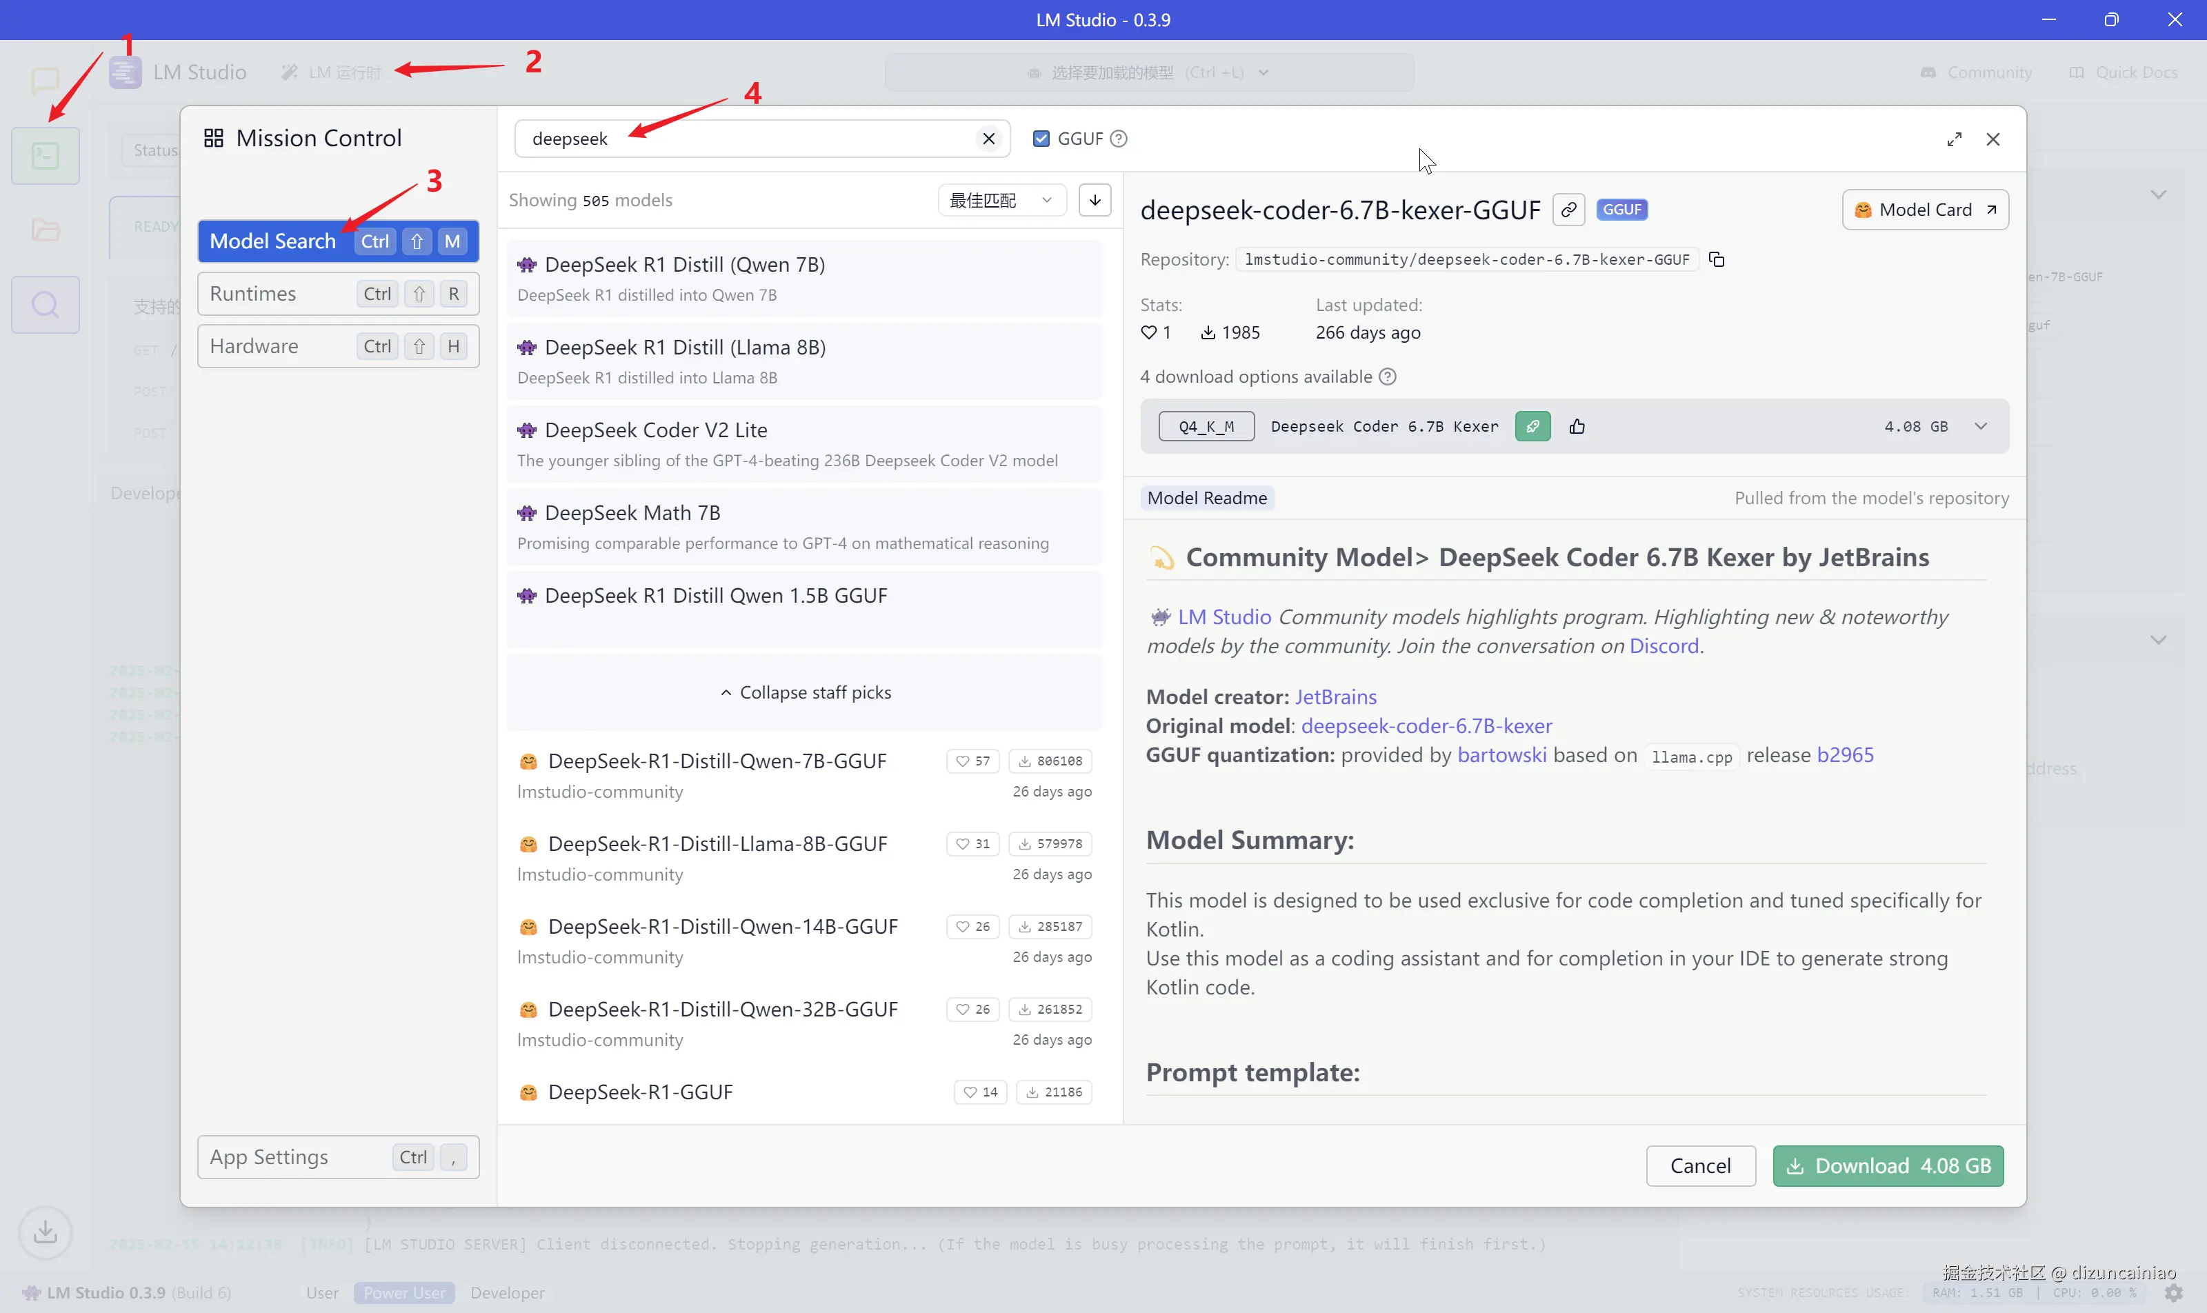This screenshot has width=2207, height=1313.
Task: Switch to Developer mode
Action: tap(507, 1292)
